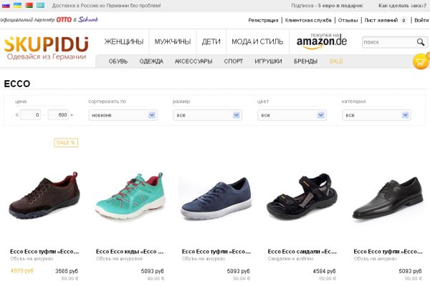
Task: Focus the site search field
Action: [388, 42]
